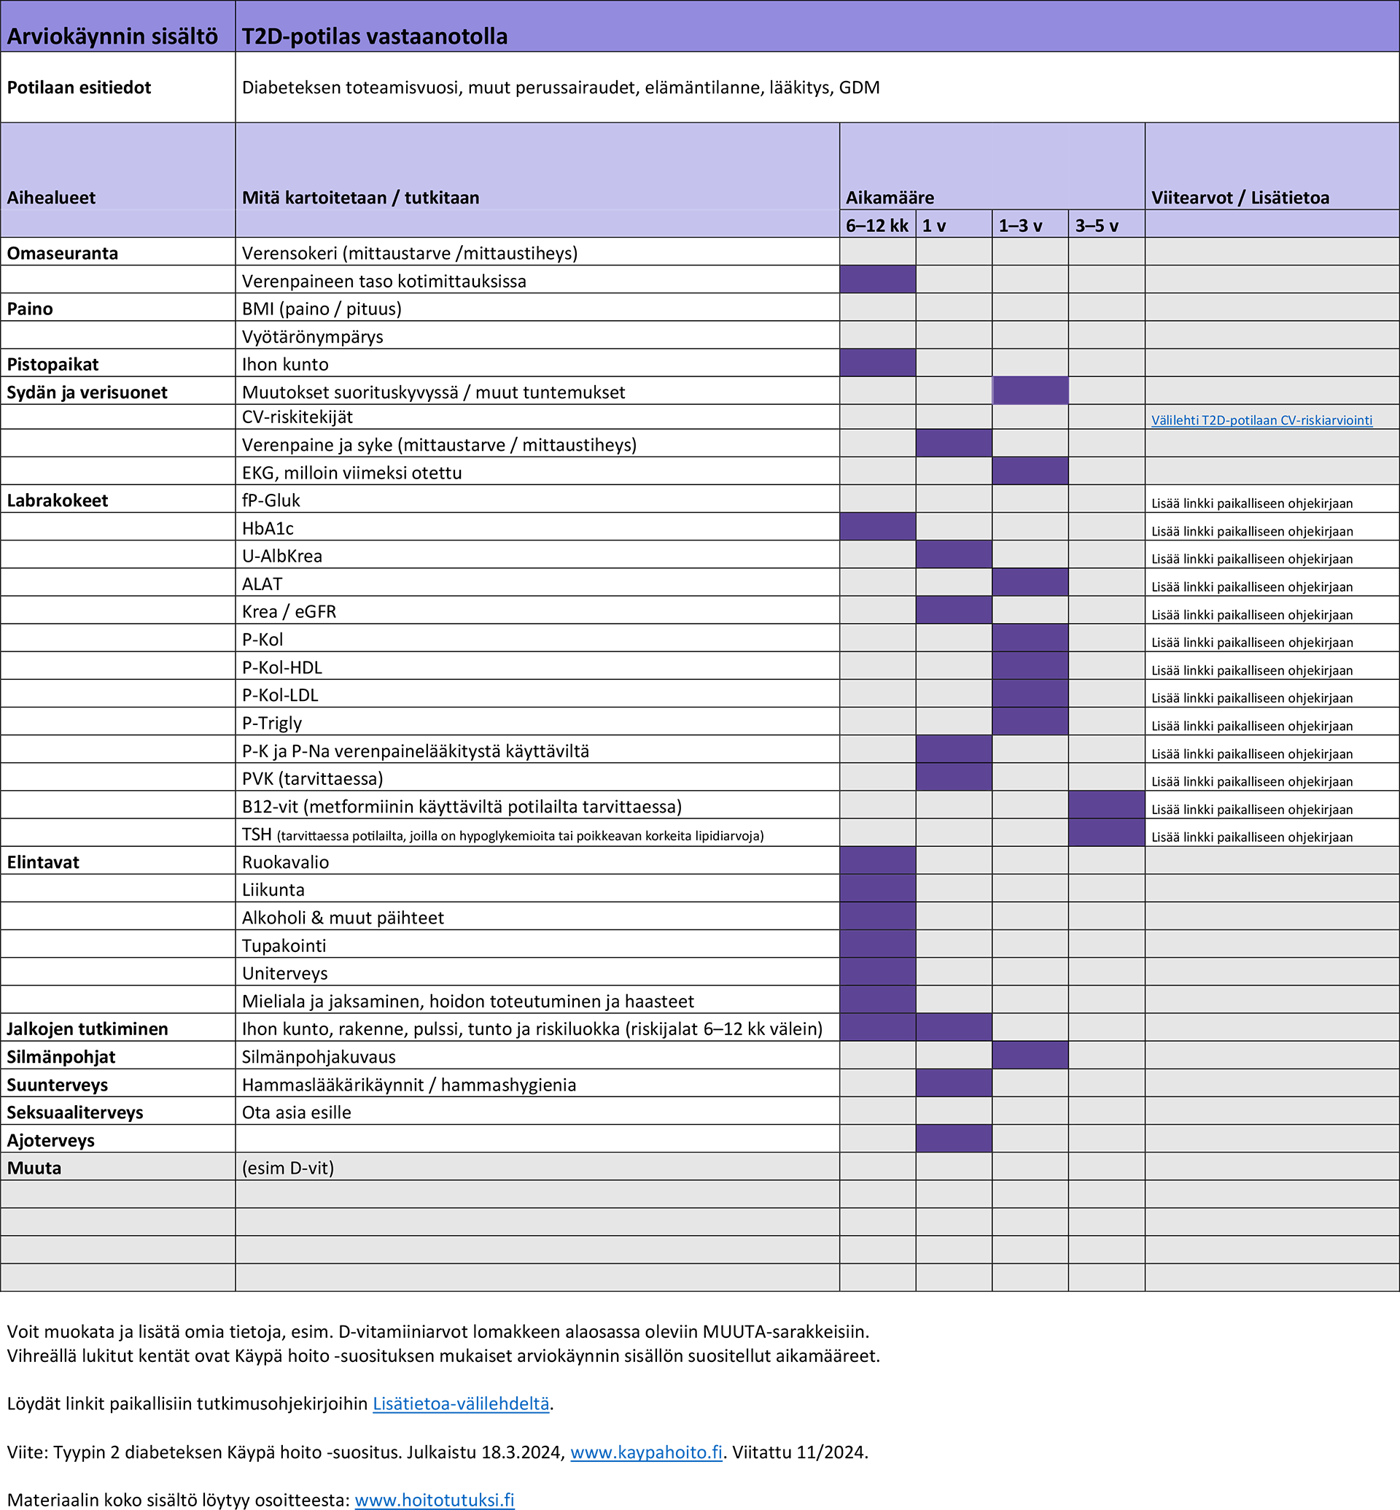This screenshot has height=1510, width=1400.
Task: Click purple 1 v cell for U-AlbKrea
Action: coord(954,555)
